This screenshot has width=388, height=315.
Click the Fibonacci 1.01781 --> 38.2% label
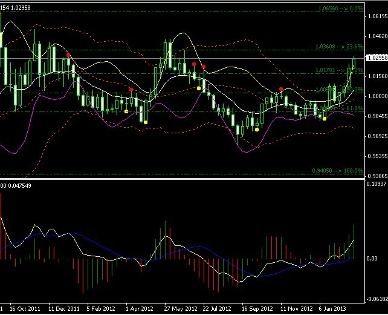pos(339,70)
